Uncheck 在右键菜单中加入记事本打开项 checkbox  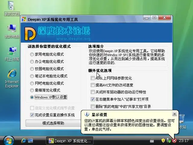click(x=119, y=99)
